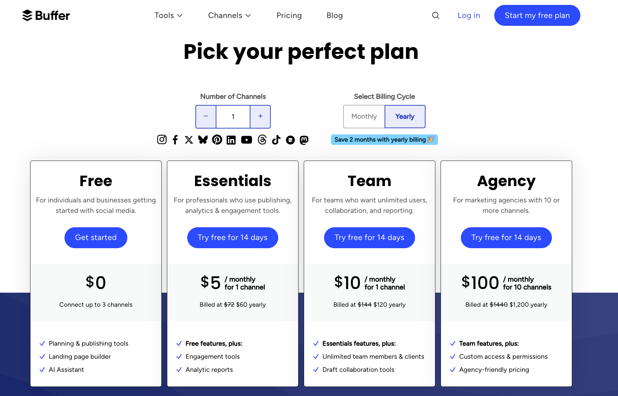The width and height of the screenshot is (618, 396).
Task: Decrease number of channels with minus
Action: pyautogui.click(x=206, y=116)
